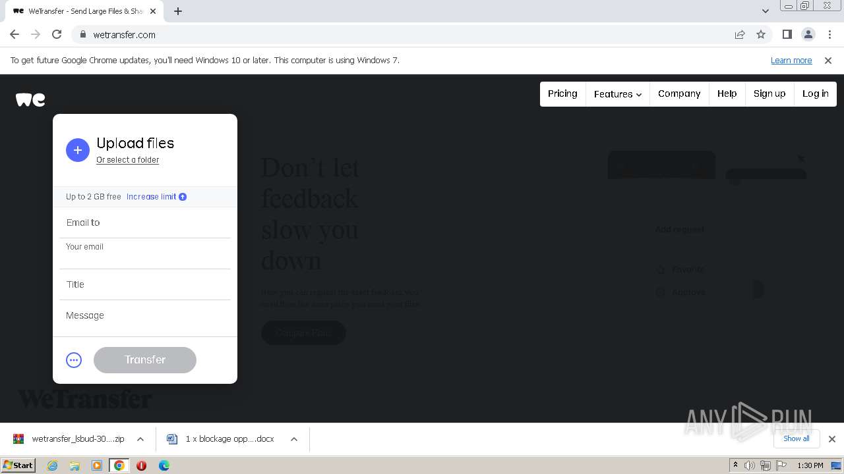The height and width of the screenshot is (474, 844).
Task: Share this page via address bar icon
Action: tap(740, 35)
